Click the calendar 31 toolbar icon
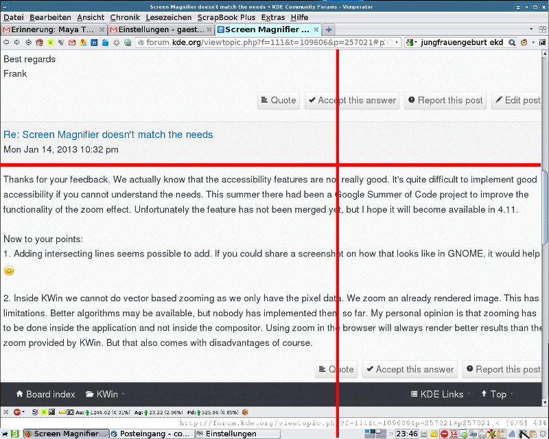Screen dimensions: 549x439 [x=93, y=43]
